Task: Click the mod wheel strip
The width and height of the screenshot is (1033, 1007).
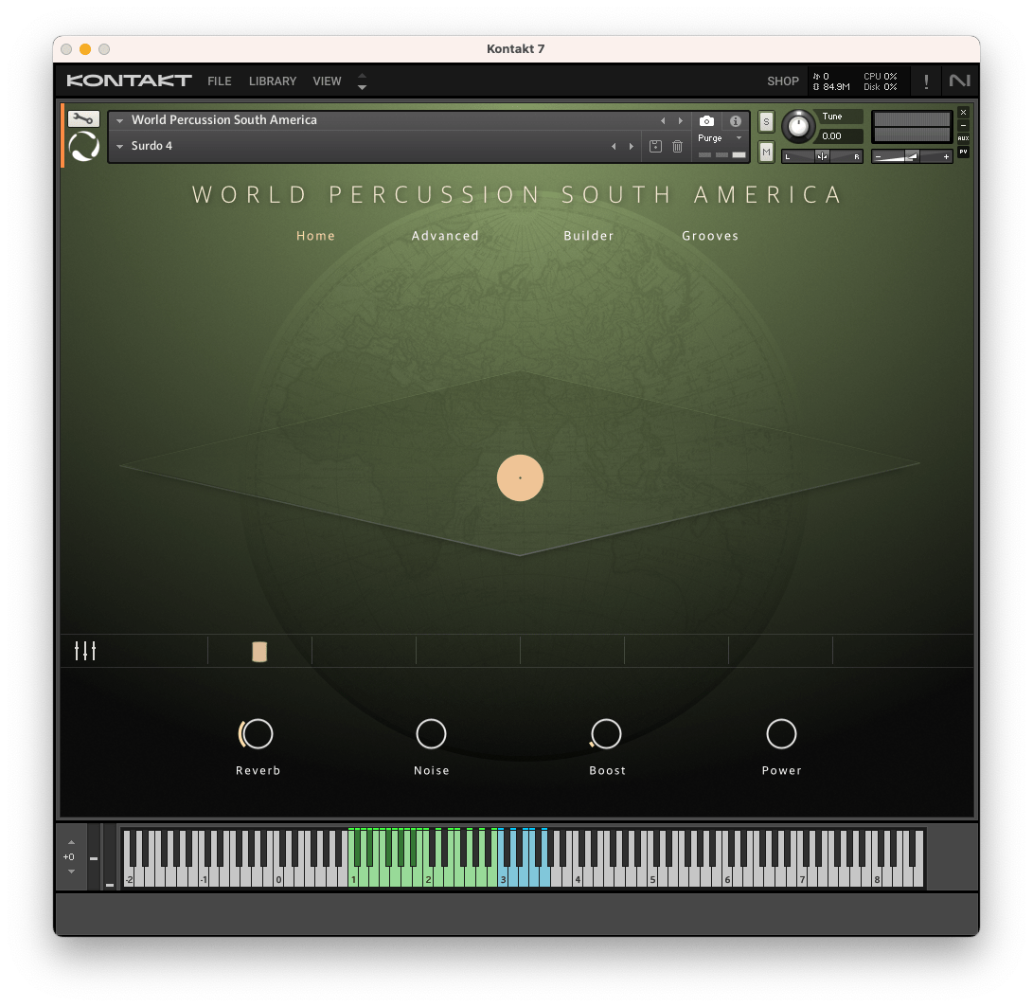Action: tap(110, 856)
